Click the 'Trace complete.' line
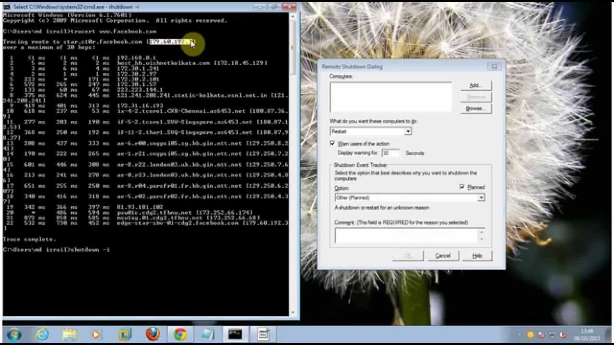 (x=29, y=239)
